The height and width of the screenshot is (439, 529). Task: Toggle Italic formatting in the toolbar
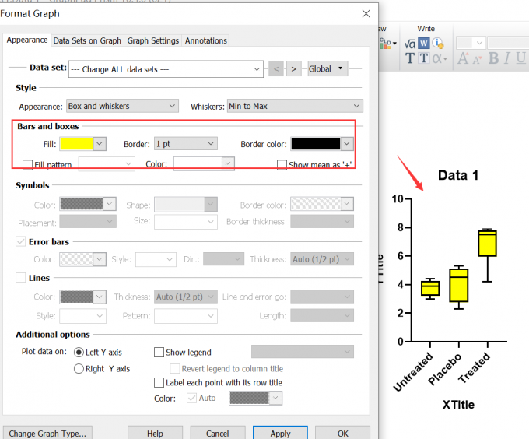pyautogui.click(x=507, y=58)
